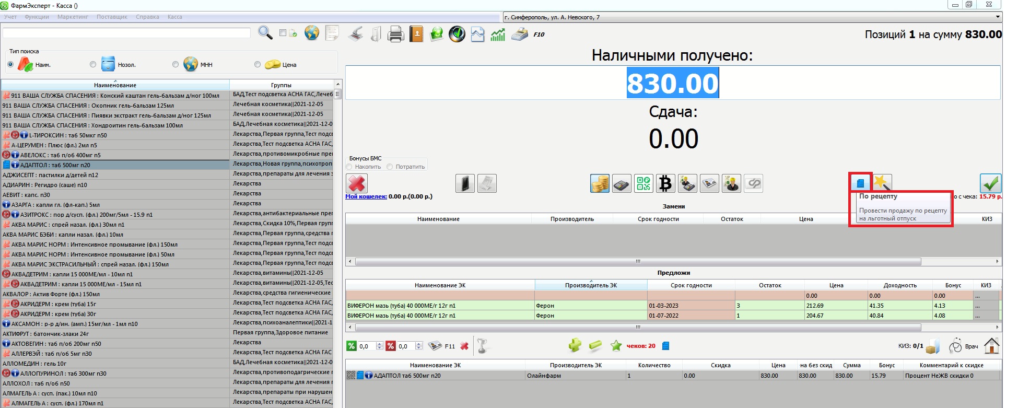The image size is (1018, 408).
Task: Choose the Цена search type radio button
Action: click(258, 65)
